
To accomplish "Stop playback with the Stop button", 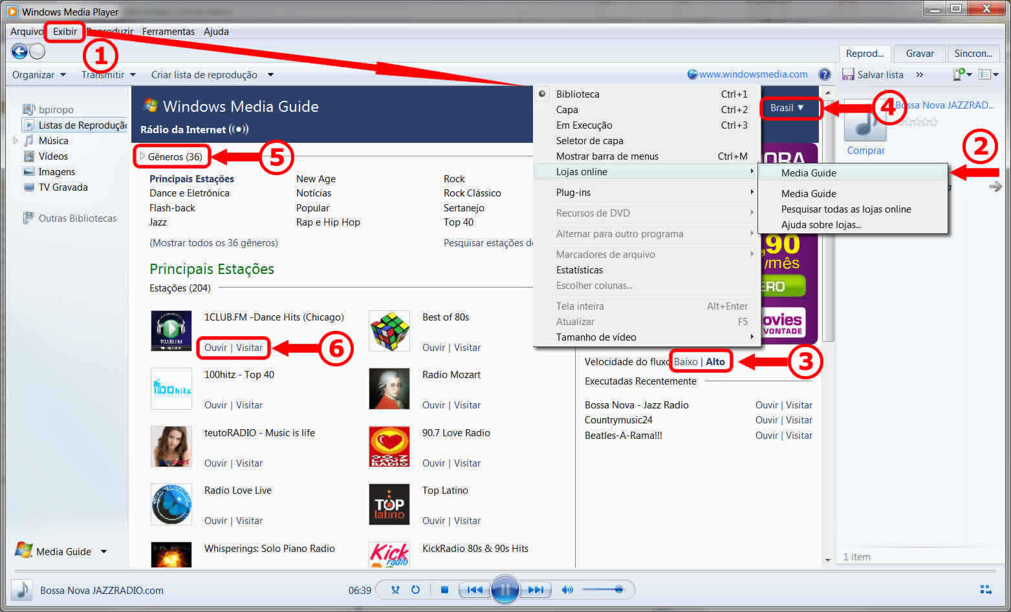I will coord(444,589).
